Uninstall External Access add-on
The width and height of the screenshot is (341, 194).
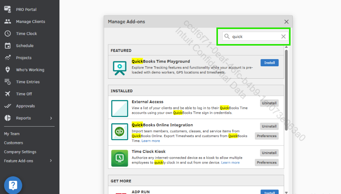[269, 103]
